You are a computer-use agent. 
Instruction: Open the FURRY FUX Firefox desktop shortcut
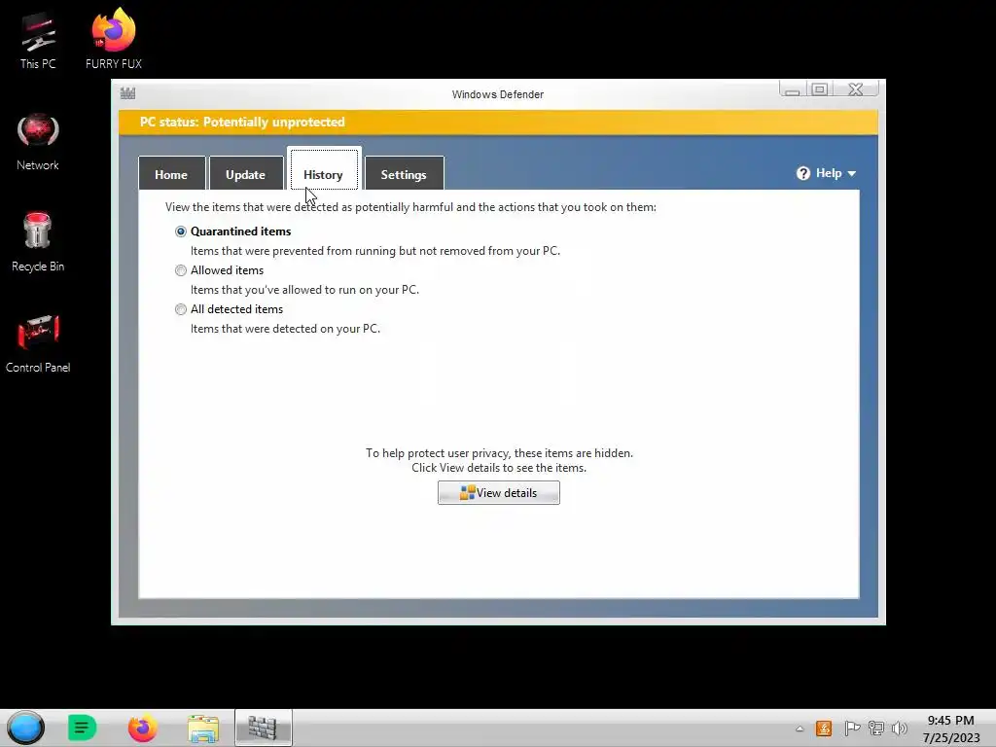coord(114,39)
